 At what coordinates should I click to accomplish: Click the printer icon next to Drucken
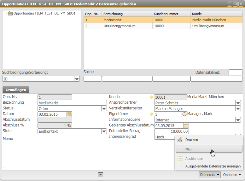[179, 140]
